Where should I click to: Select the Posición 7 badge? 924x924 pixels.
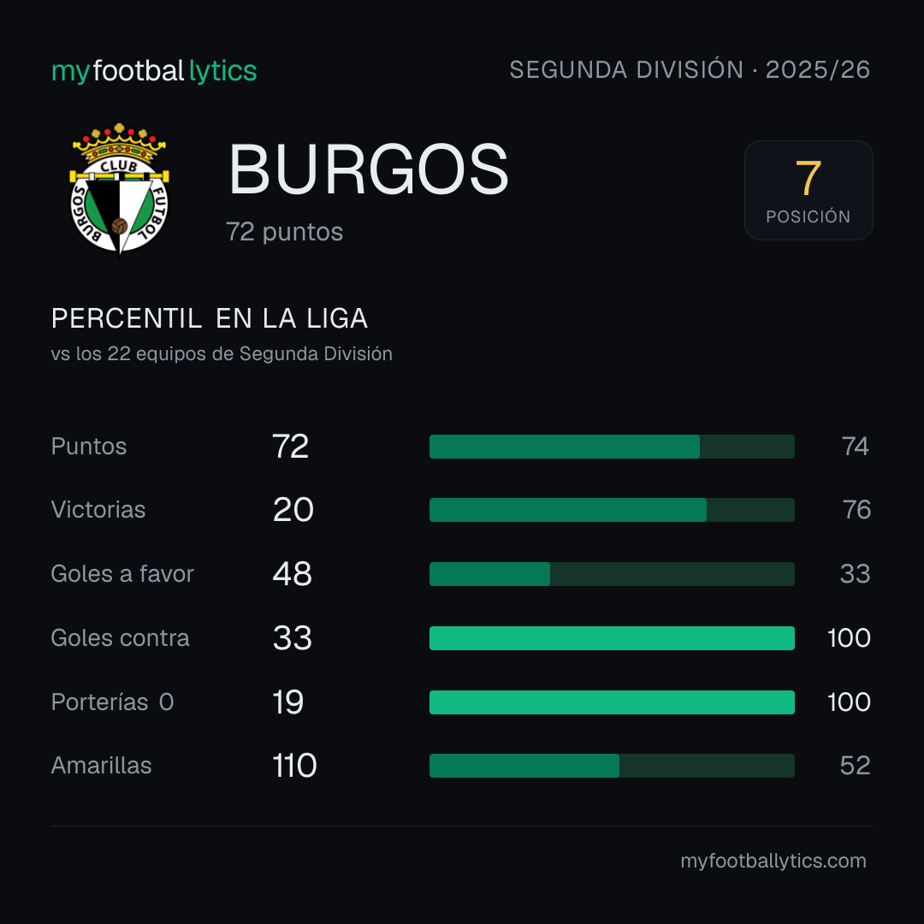pyautogui.click(x=808, y=190)
